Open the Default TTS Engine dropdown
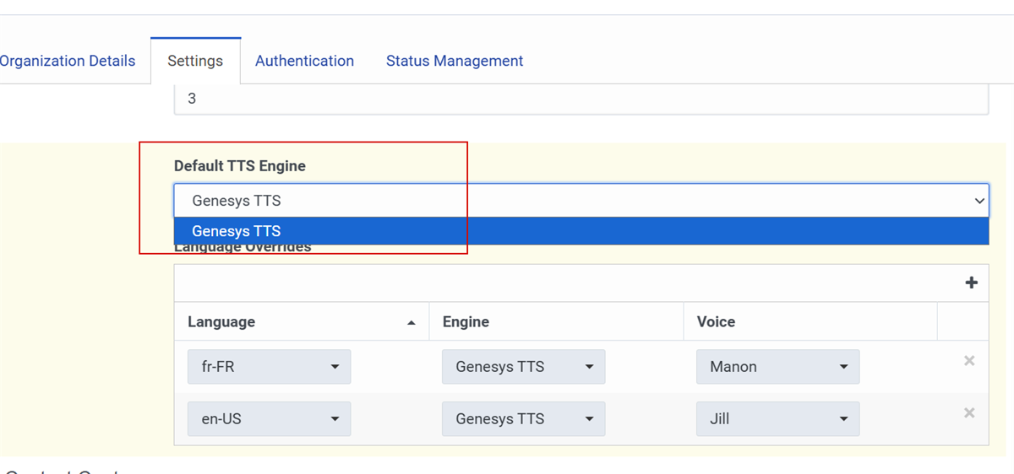This screenshot has height=474, width=1014. tap(581, 201)
